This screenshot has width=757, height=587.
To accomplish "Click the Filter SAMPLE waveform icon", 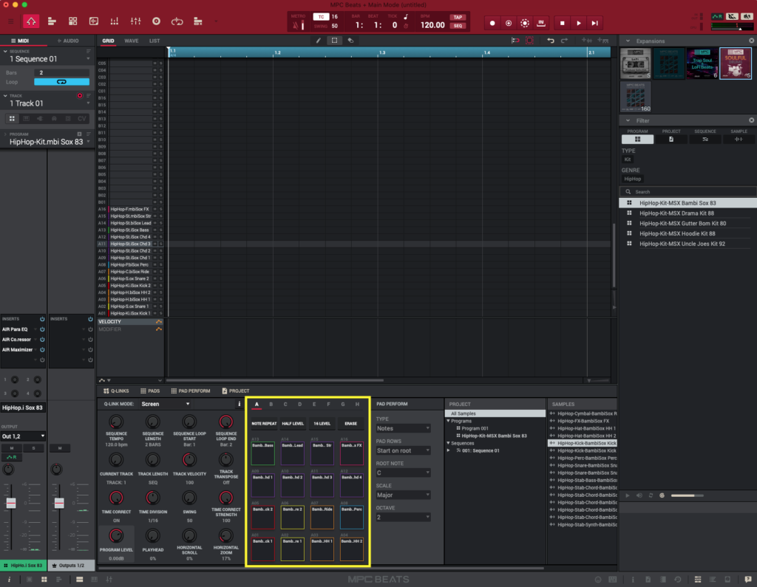I will tap(739, 140).
